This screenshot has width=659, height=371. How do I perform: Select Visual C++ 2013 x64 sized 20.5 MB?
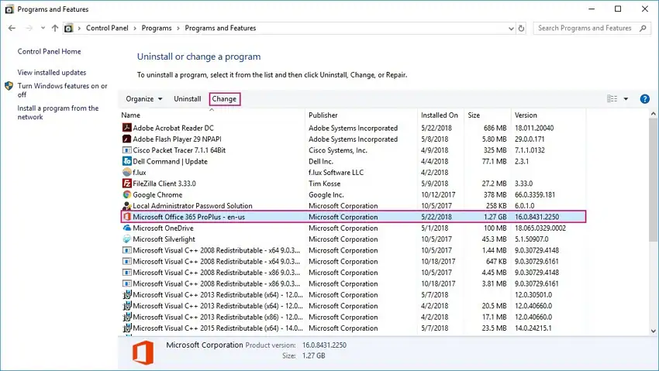[353, 305]
